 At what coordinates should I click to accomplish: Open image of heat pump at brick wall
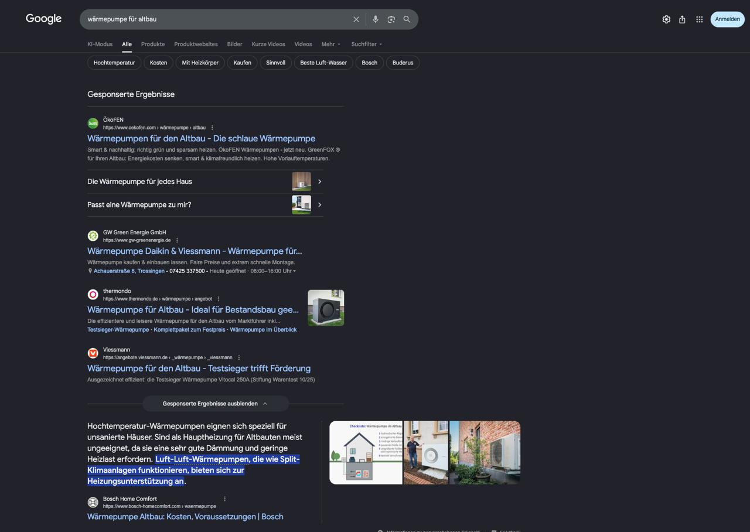(x=485, y=453)
